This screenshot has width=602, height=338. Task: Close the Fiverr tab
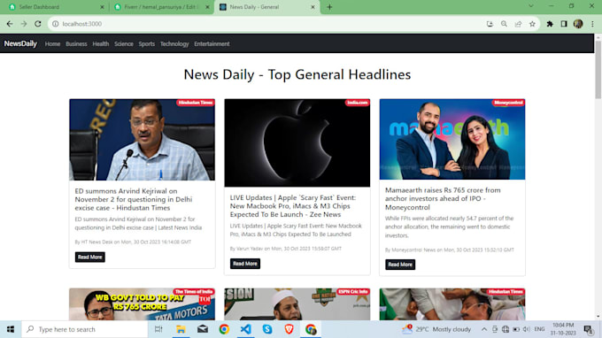click(x=207, y=7)
